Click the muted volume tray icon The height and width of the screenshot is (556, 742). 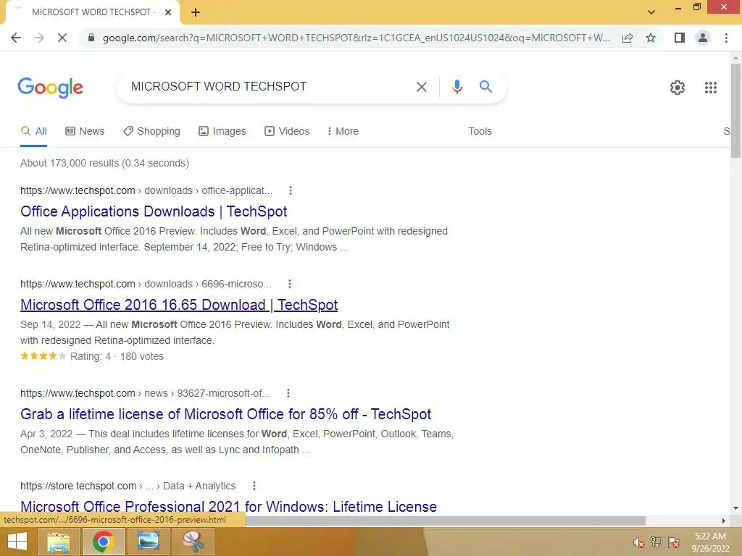(x=639, y=542)
